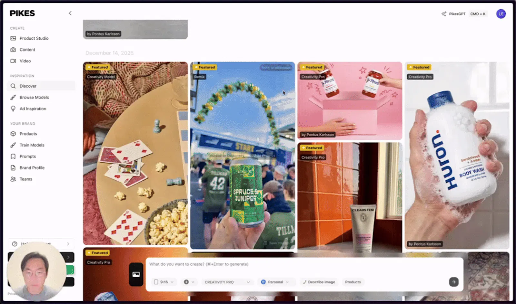
Task: Open the playing cards and popcorn image
Action: click(x=135, y=153)
